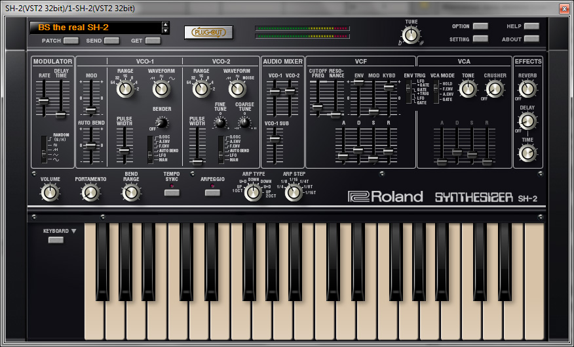This screenshot has width=574, height=347.
Task: Click the DELAY effect knob
Action: (527, 121)
